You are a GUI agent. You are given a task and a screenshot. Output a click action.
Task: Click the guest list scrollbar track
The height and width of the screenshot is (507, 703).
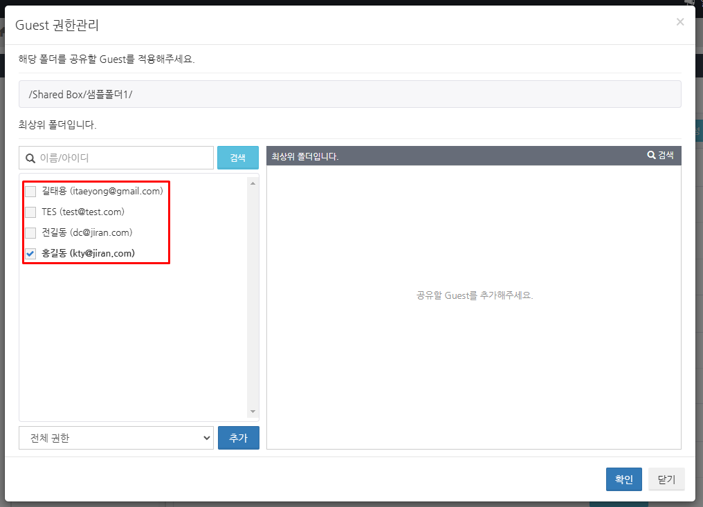tap(253, 297)
